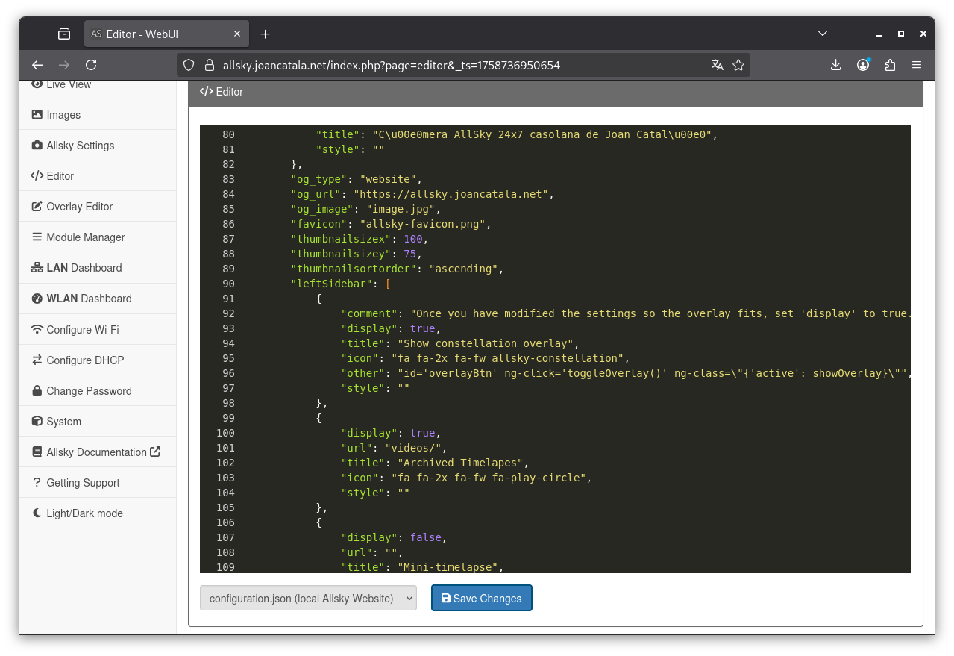
Task: Click the translate page icon in address bar
Action: [x=717, y=65]
